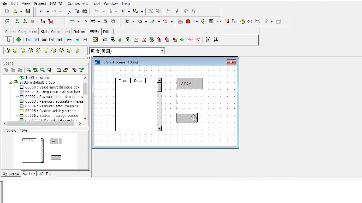Select the image display component icon
362x203 pixels.
coord(95,40)
